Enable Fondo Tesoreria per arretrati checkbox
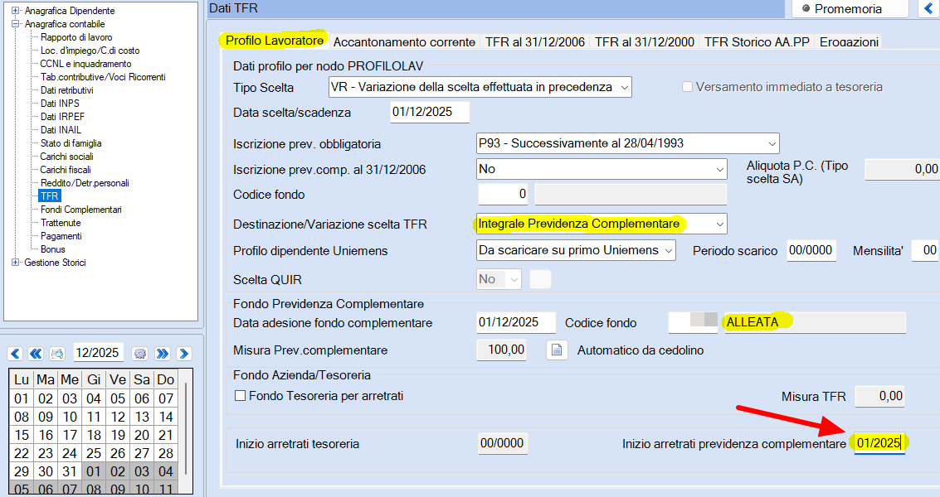 [x=240, y=396]
